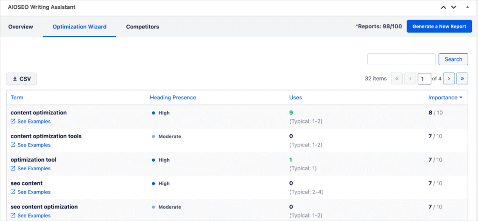Screen dimensions: 478x221
Task: See Examples for seo content
Action: pyautogui.click(x=30, y=192)
